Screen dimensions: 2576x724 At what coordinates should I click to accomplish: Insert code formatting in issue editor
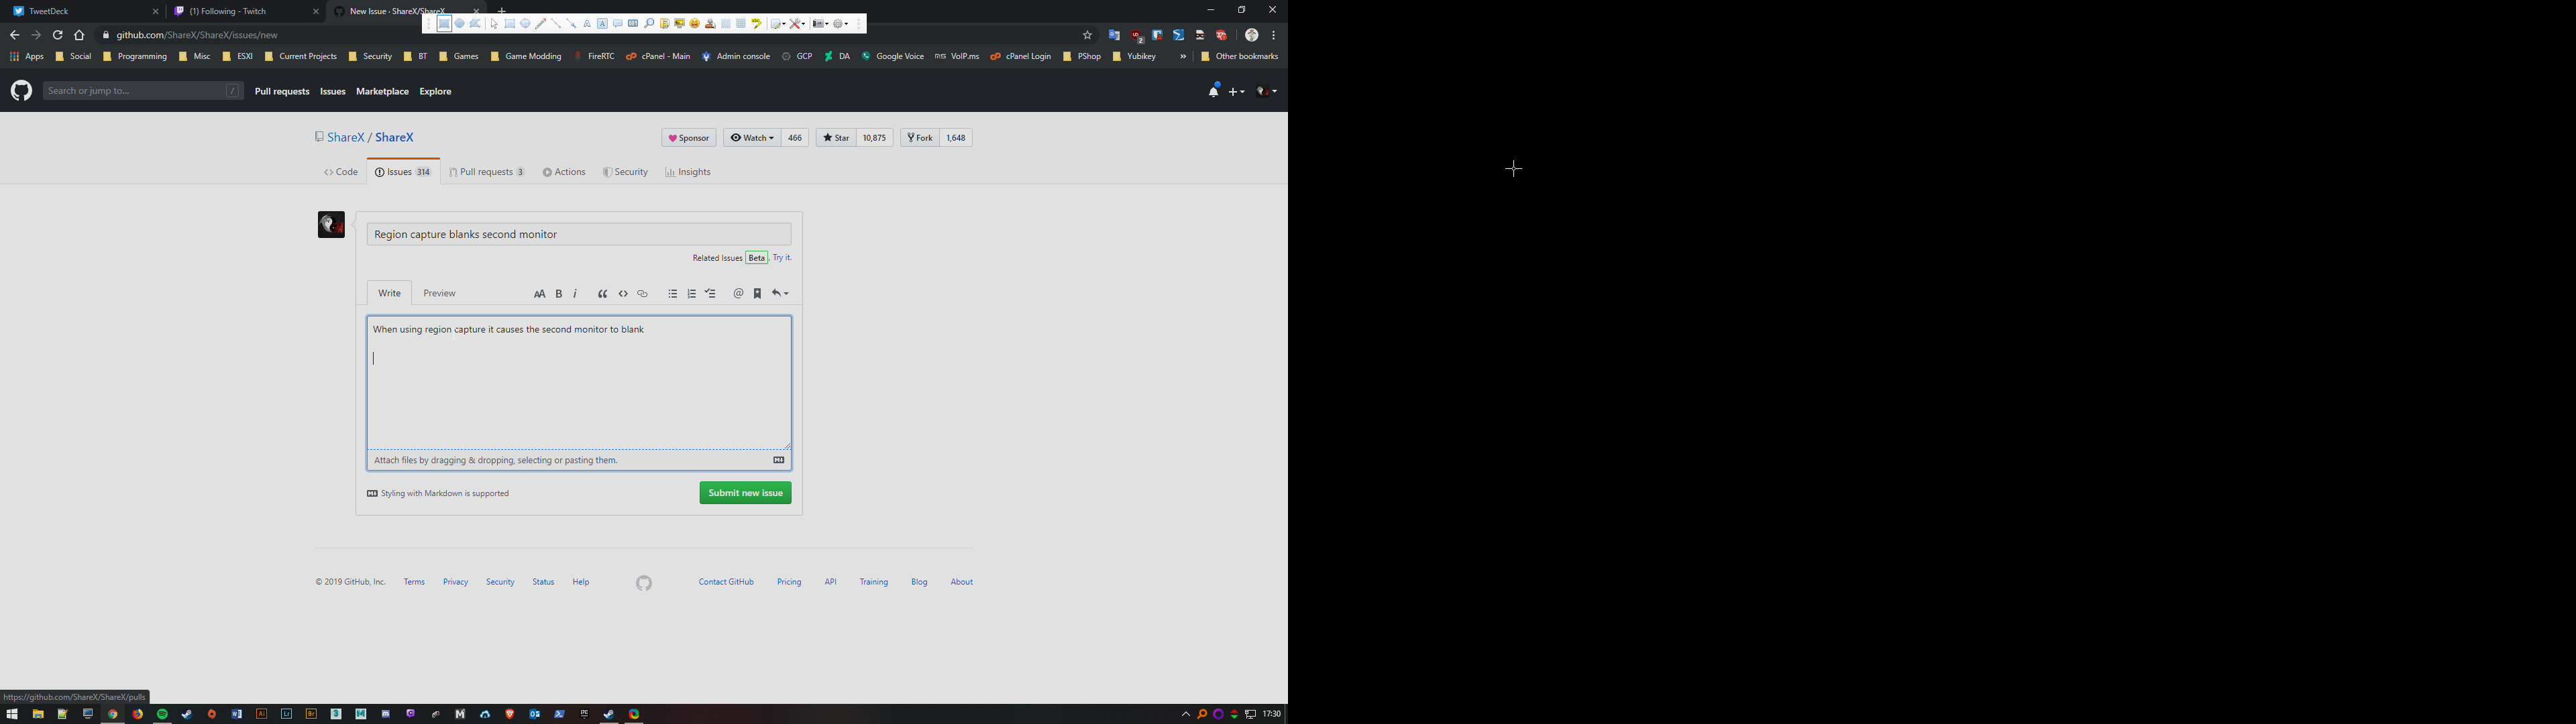coord(623,294)
